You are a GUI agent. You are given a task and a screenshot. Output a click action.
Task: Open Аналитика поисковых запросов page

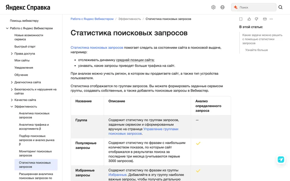34,115
